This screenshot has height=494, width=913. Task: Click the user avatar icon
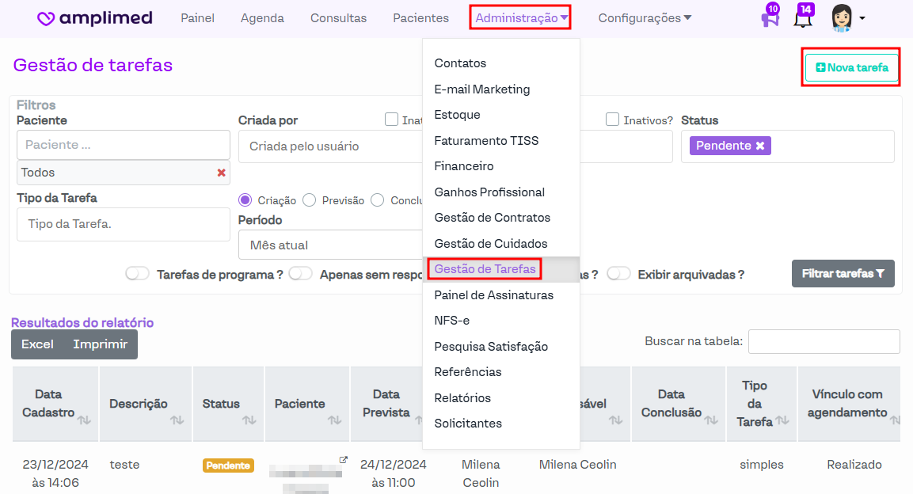tap(842, 18)
